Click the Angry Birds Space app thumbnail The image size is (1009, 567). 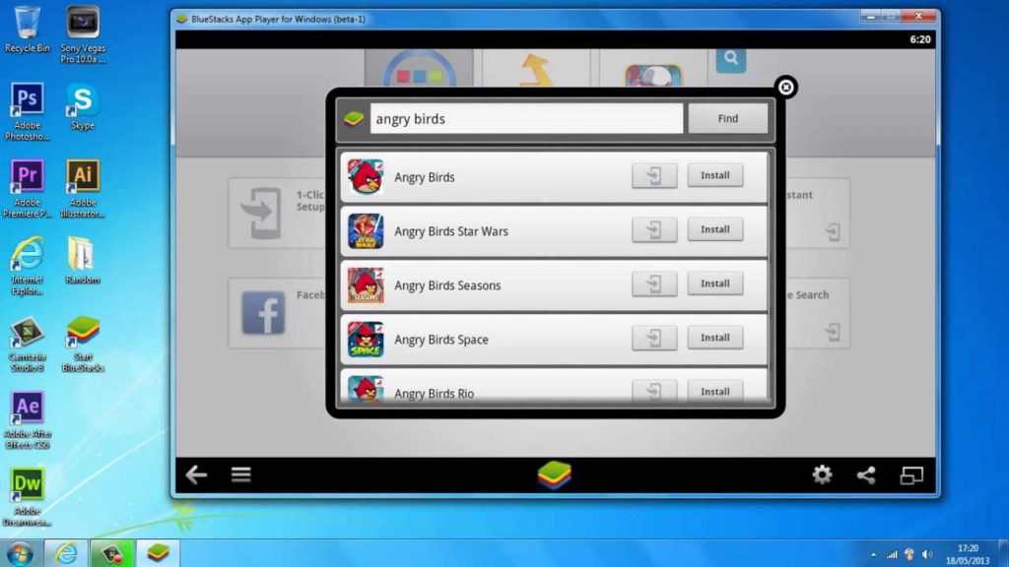point(366,339)
